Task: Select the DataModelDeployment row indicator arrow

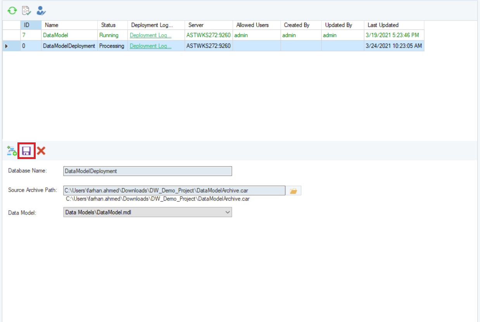Action: coord(6,46)
